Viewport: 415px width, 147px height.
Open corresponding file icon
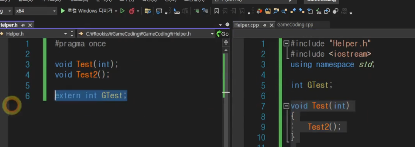[x=327, y=11]
